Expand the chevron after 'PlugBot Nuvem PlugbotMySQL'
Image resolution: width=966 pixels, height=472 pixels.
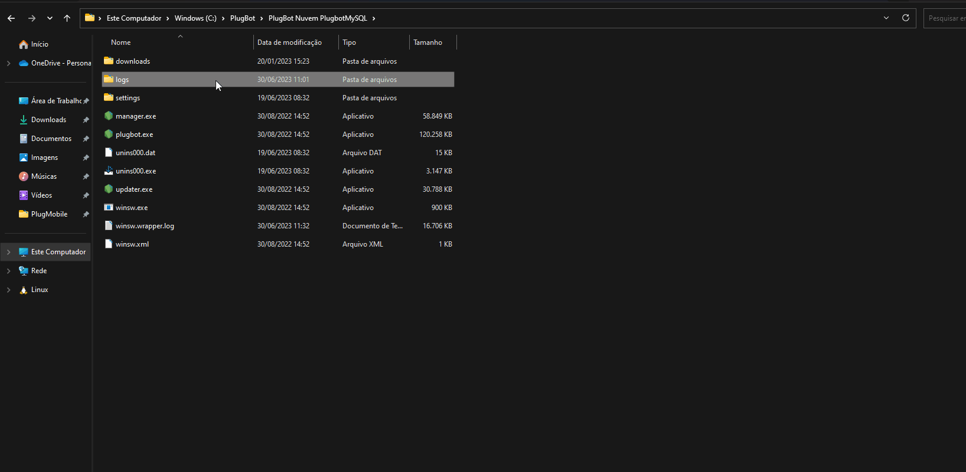(x=374, y=18)
